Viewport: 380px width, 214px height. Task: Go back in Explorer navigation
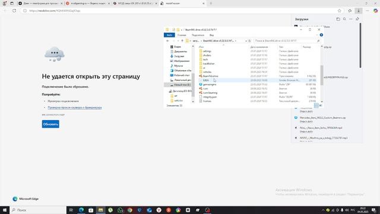coord(167,41)
